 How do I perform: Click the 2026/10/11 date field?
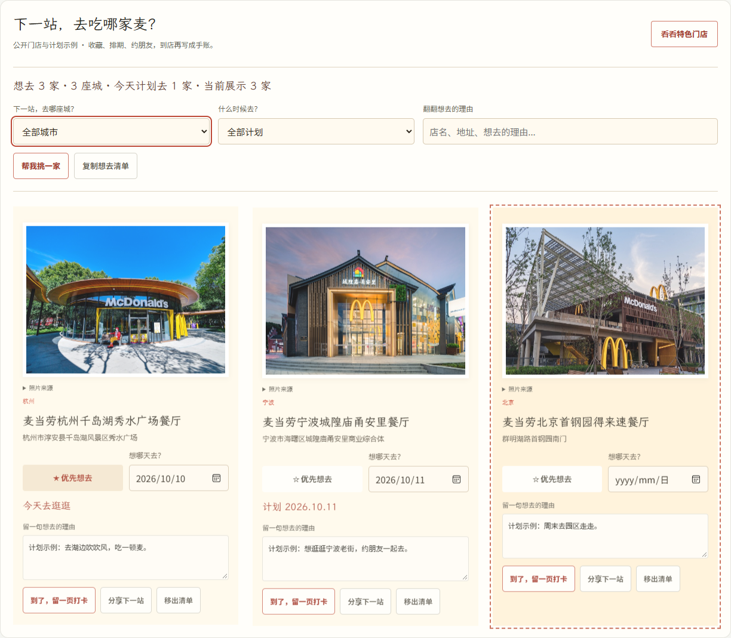point(418,479)
